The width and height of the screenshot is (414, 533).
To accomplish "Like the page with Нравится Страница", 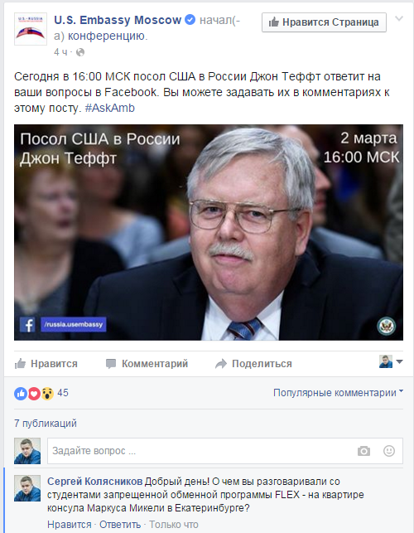I will pos(324,22).
